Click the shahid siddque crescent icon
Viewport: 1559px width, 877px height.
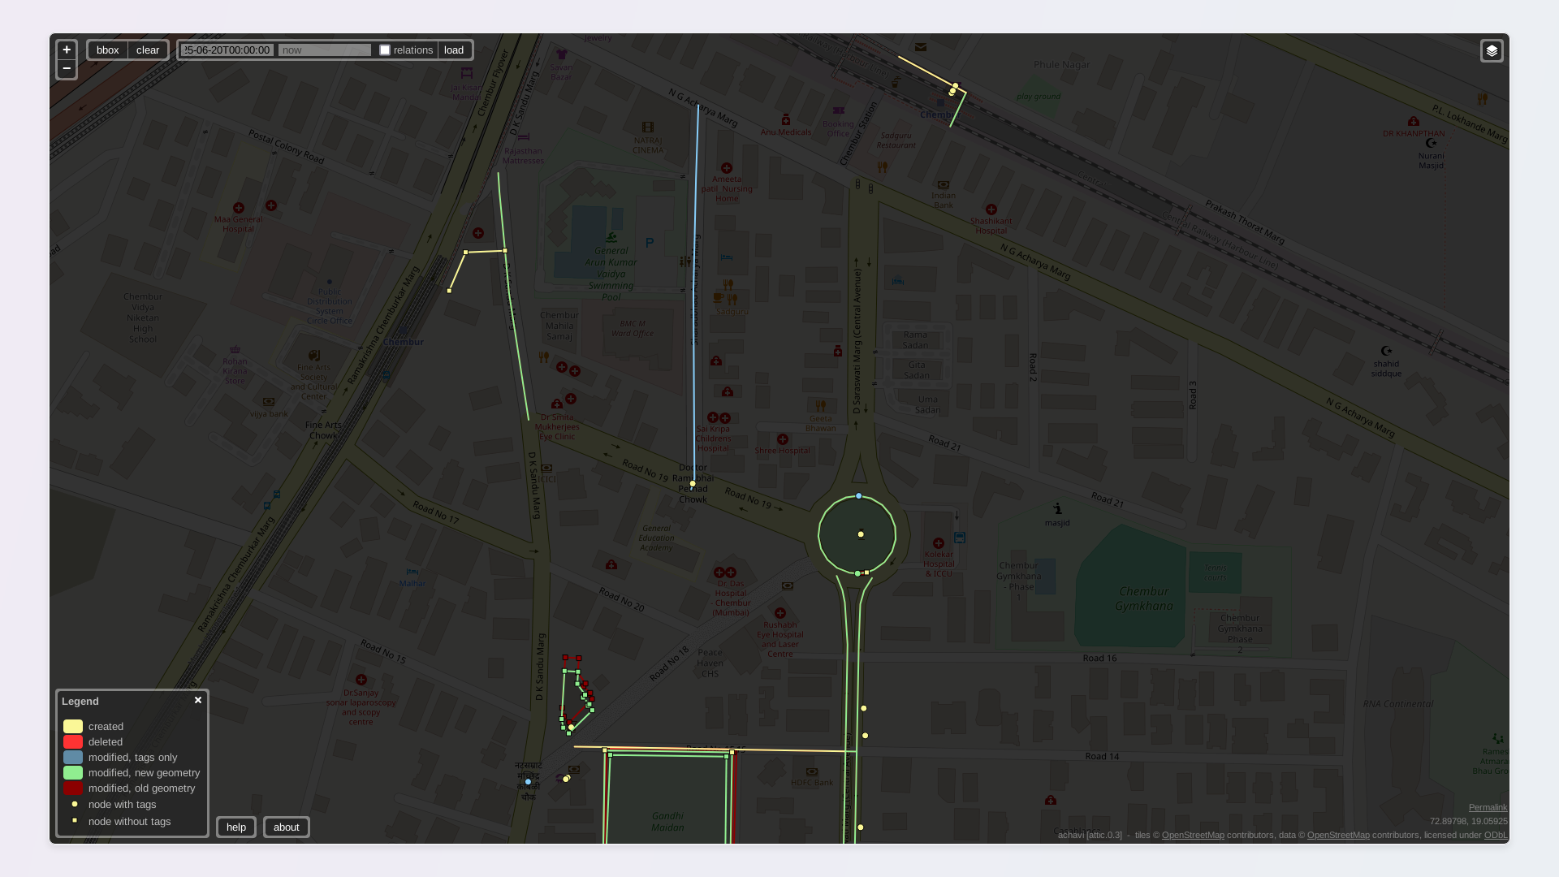click(x=1386, y=352)
